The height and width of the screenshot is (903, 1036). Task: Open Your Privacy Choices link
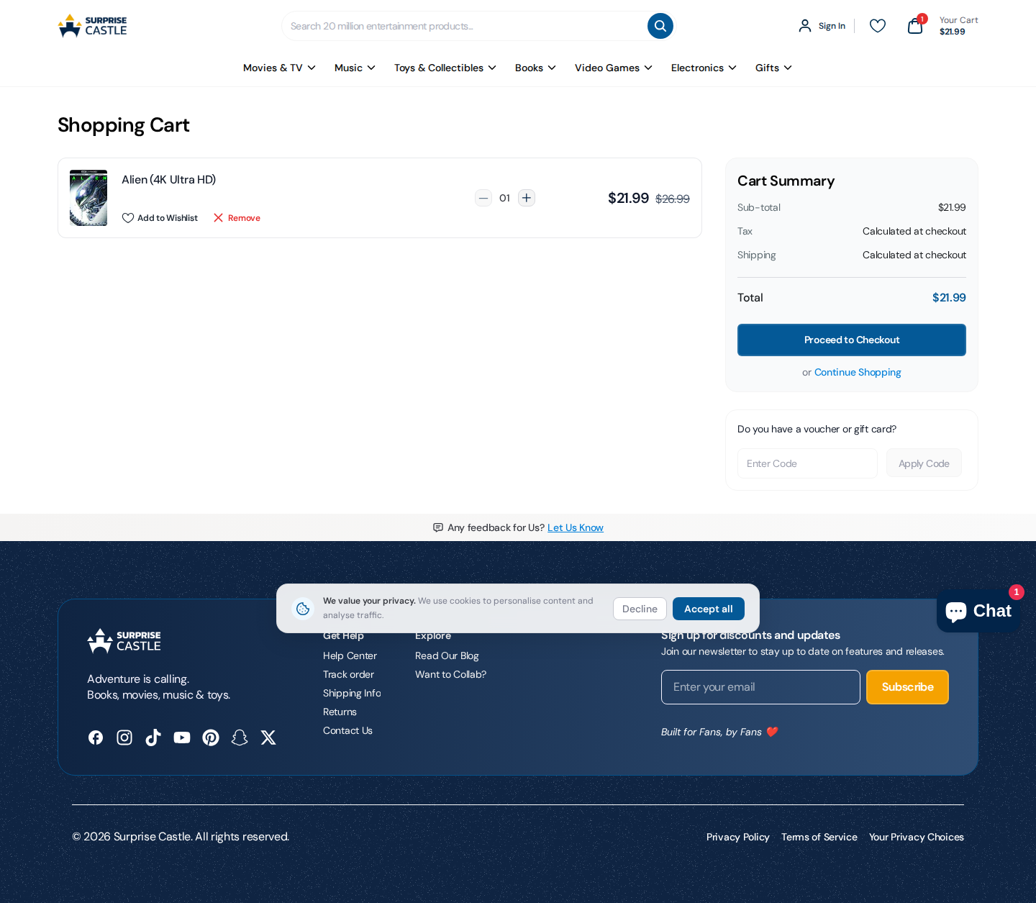(x=917, y=837)
